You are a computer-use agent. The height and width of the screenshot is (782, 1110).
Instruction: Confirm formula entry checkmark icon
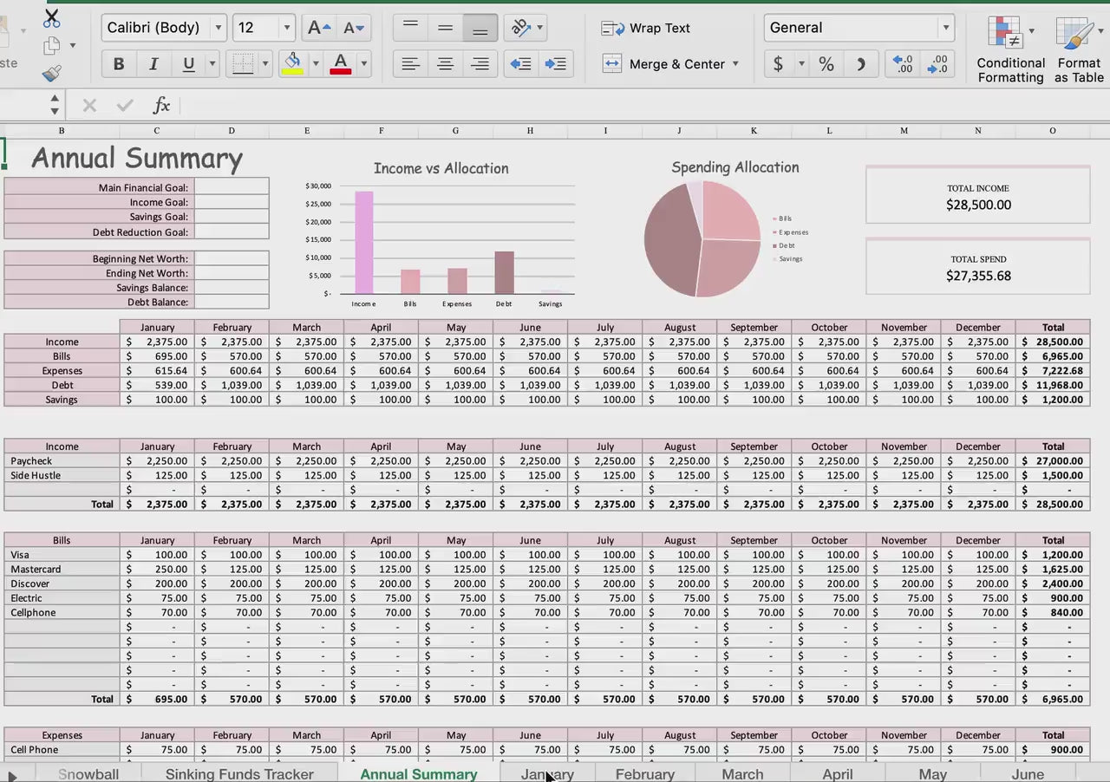125,106
